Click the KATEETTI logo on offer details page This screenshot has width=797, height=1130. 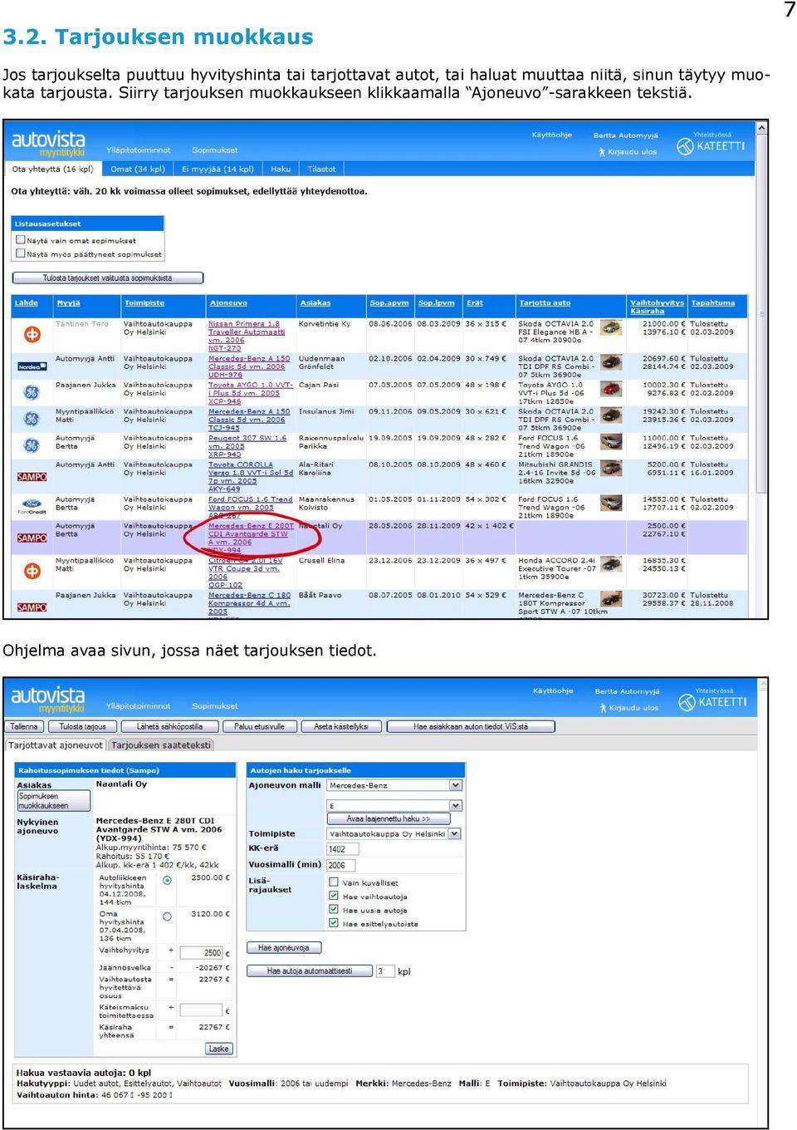pyautogui.click(x=712, y=702)
